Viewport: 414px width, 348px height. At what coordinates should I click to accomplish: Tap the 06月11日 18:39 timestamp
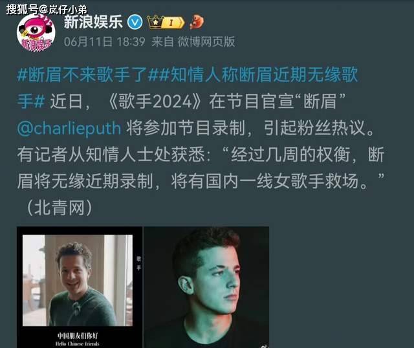click(105, 41)
